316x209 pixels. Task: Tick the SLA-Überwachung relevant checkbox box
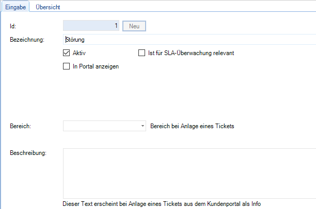click(142, 53)
